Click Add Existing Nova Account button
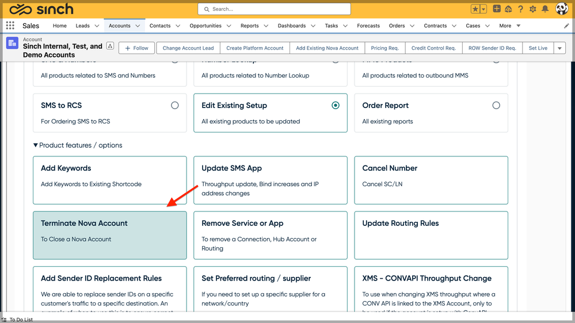The image size is (575, 323). click(327, 48)
